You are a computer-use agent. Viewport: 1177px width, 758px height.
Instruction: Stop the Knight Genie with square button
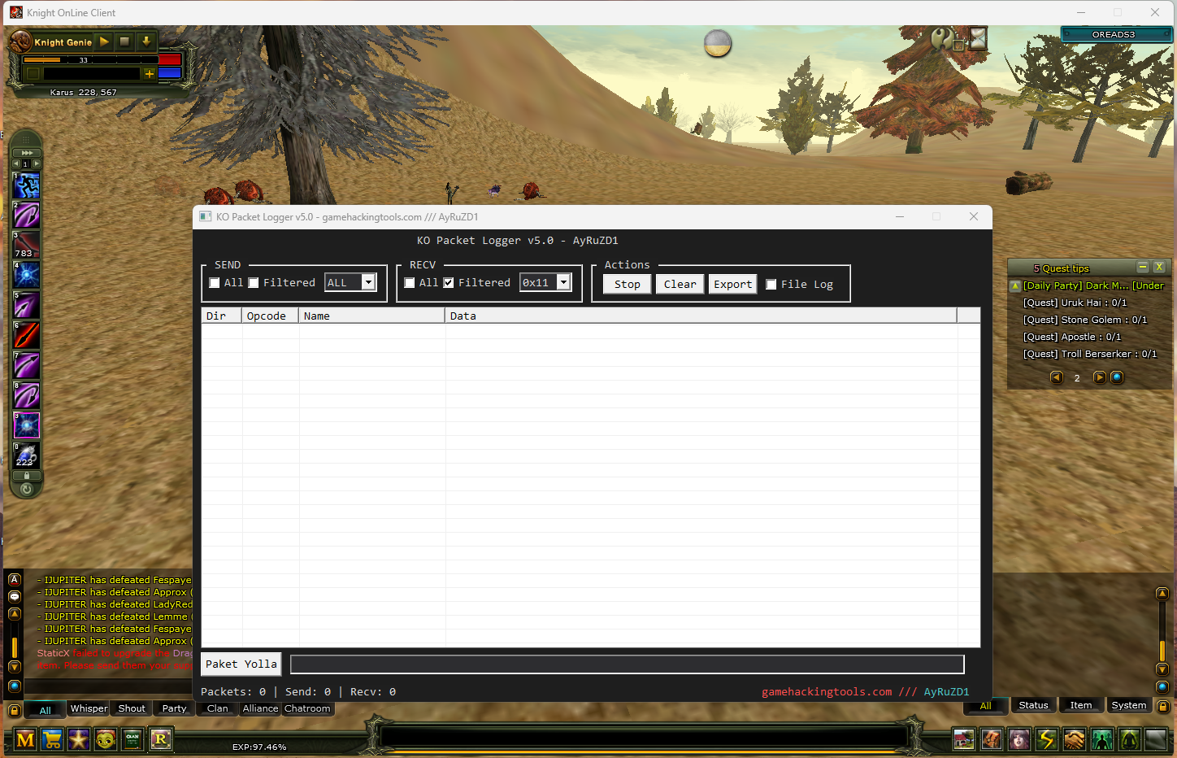(x=124, y=41)
